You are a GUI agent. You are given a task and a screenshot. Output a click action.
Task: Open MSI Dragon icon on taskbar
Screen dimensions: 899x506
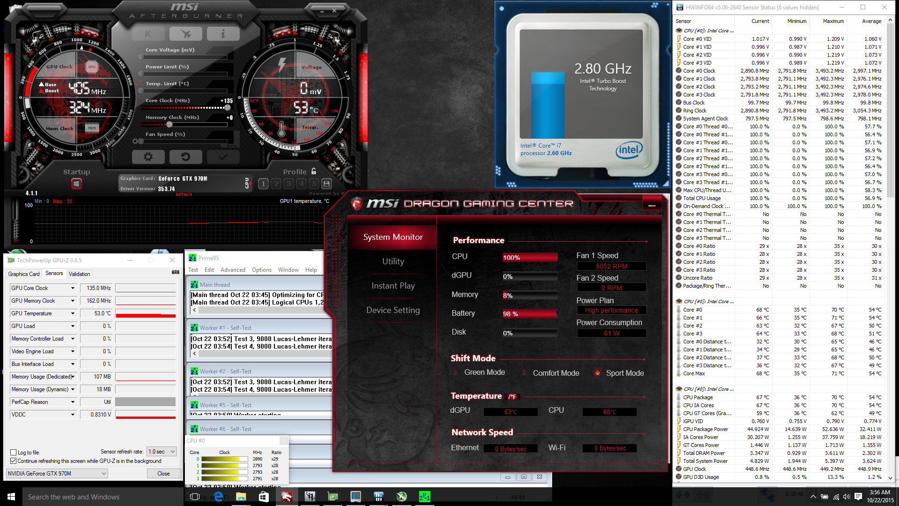click(287, 497)
